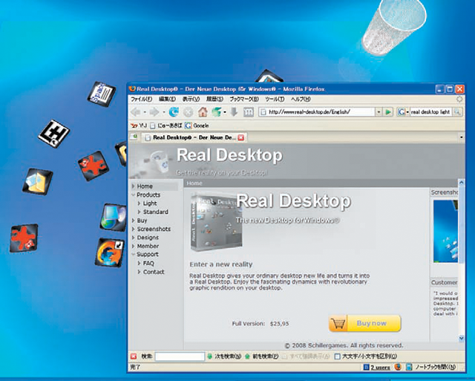The width and height of the screenshot is (475, 381).
Task: Go to Screenshots in the site sidebar
Action: tap(154, 229)
